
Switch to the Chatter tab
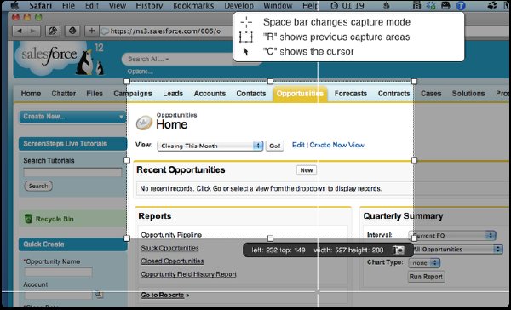click(x=64, y=94)
